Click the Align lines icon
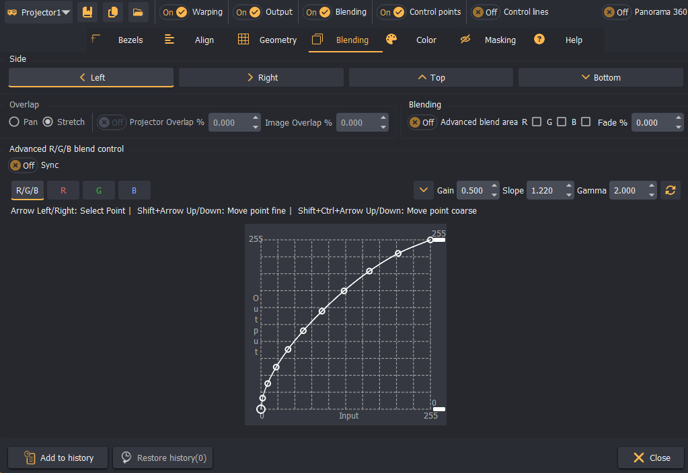 (x=169, y=40)
